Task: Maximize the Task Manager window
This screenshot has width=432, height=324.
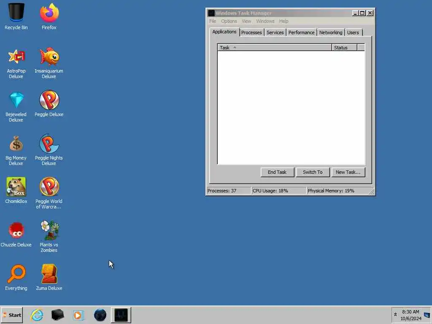Action: pos(362,13)
